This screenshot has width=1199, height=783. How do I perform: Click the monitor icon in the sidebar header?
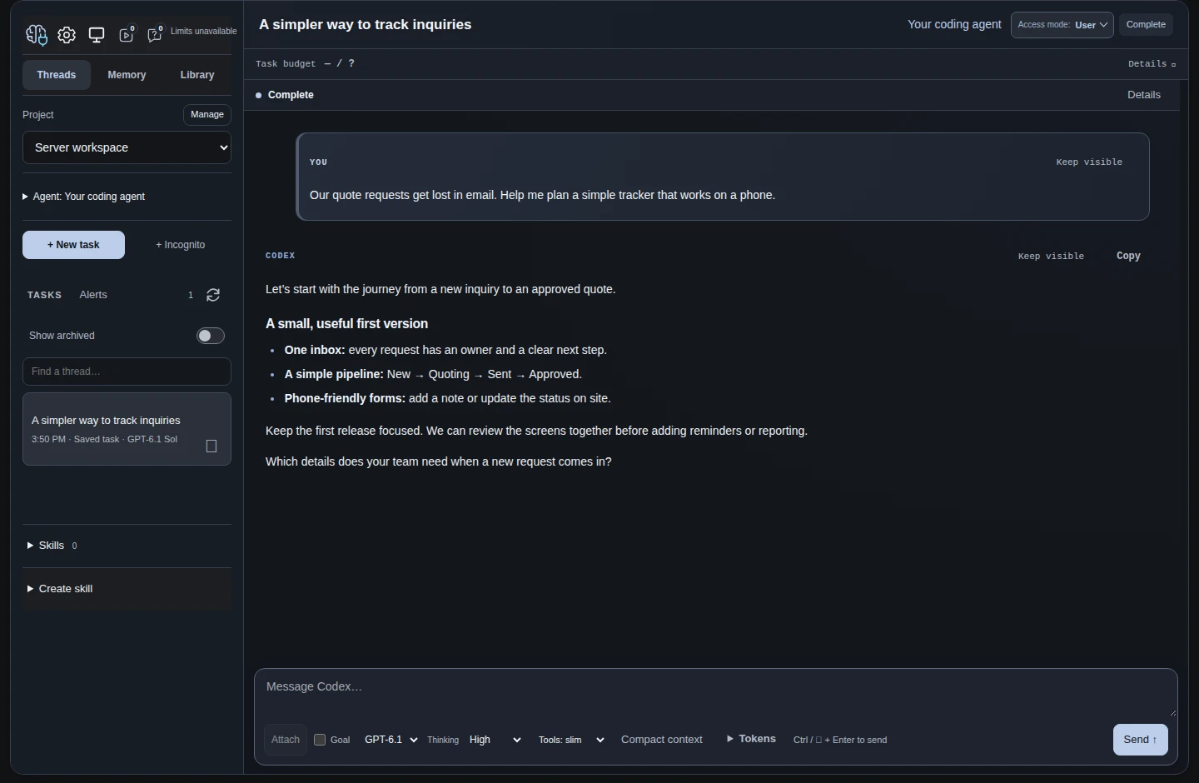[x=97, y=35]
